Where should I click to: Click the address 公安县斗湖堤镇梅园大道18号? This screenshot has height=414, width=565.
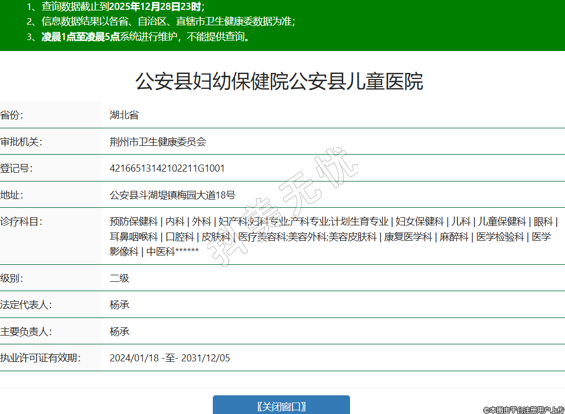tap(172, 195)
